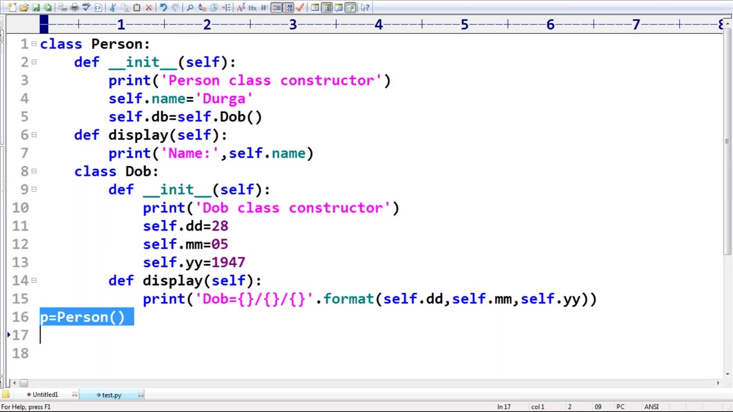Switch to the Untitled1 document tab
The height and width of the screenshot is (412, 733).
[x=45, y=395]
